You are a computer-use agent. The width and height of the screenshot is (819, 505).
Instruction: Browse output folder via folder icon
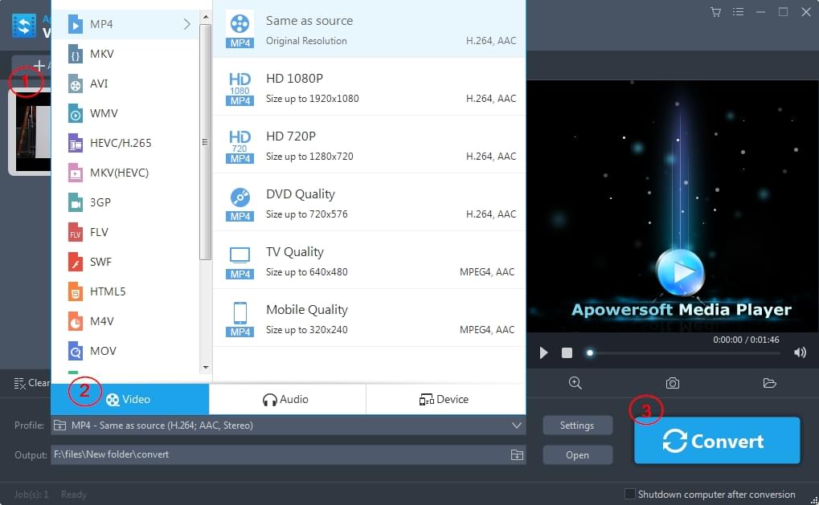click(517, 455)
